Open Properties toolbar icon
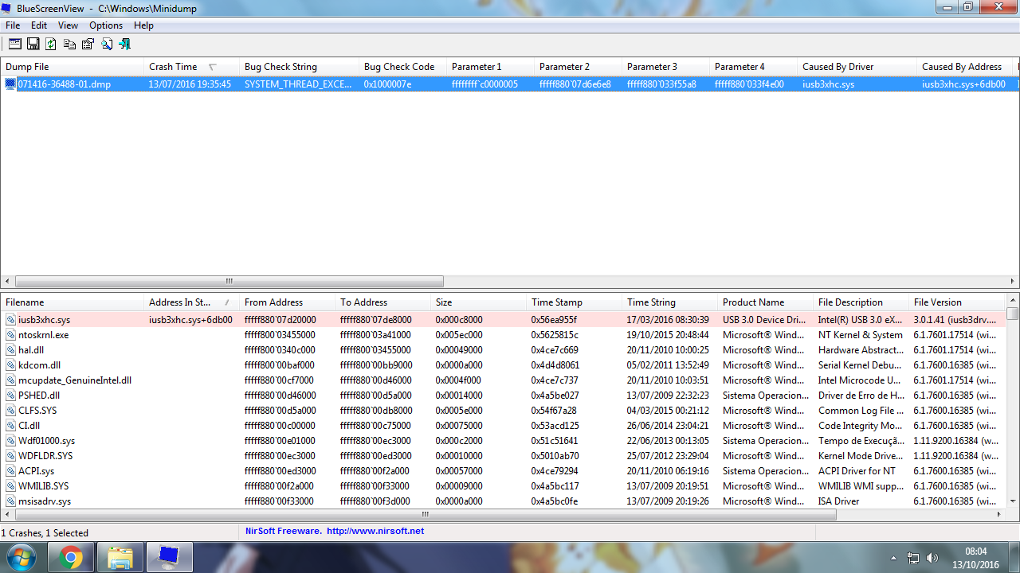The image size is (1020, 573). pos(88,44)
